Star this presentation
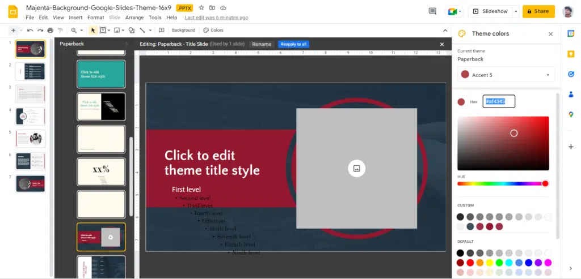 (x=201, y=8)
